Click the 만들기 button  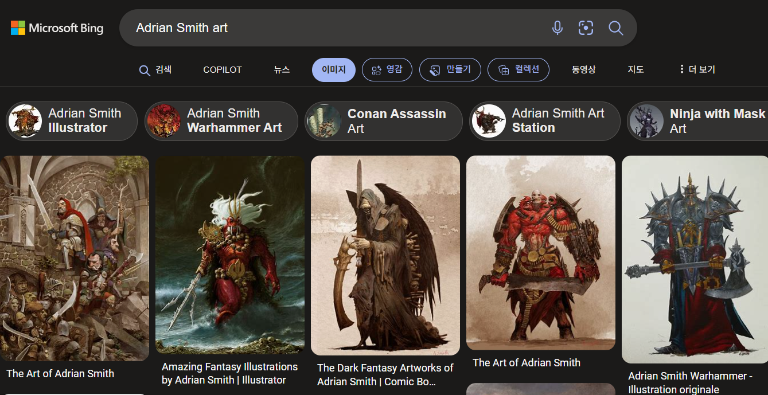coord(450,70)
